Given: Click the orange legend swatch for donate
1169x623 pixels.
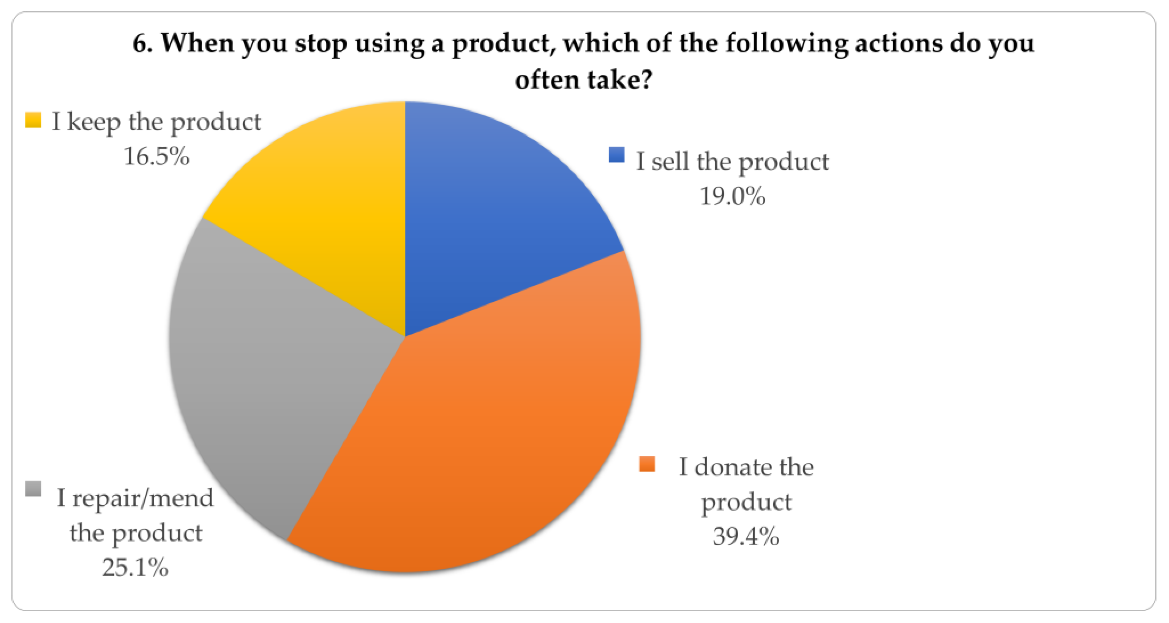Looking at the screenshot, I should pos(646,464).
